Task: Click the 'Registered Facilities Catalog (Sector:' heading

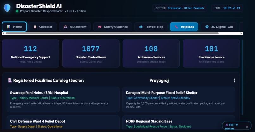Action: (49, 80)
